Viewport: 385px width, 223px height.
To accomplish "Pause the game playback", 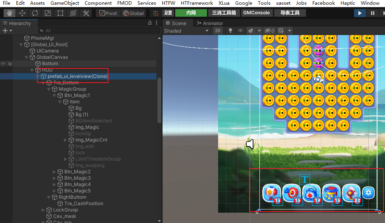I will point(372,13).
